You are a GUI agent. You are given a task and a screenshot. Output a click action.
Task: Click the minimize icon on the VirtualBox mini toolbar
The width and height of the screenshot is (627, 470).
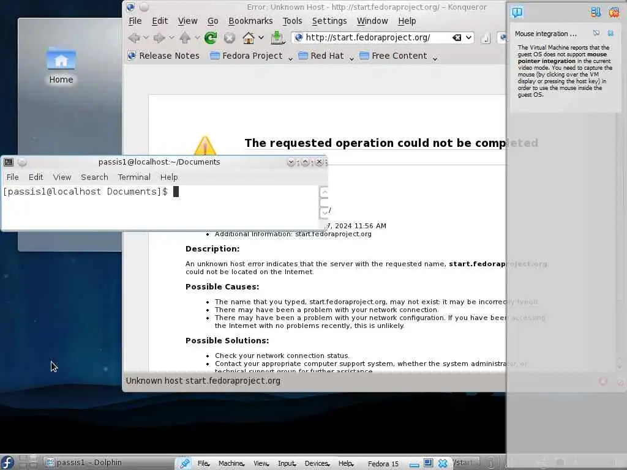(x=415, y=464)
